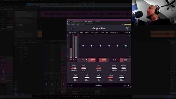176x99 pixels.
Task: Click the teal arrow beside gain label
Action: 119,75
